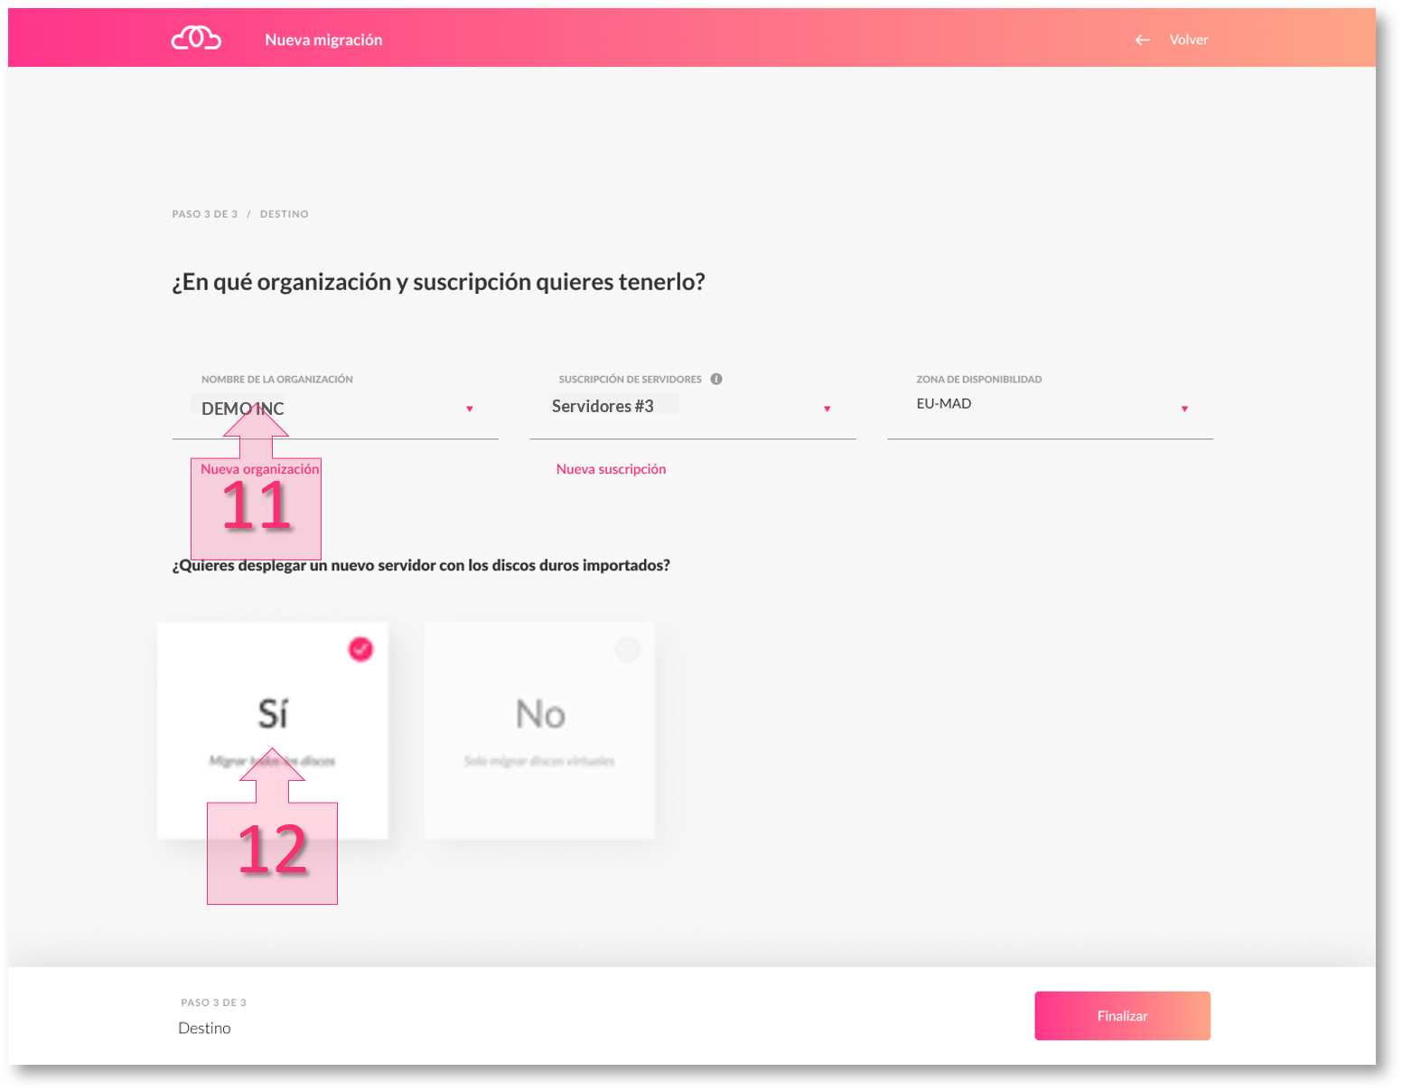The width and height of the screenshot is (1402, 1091).
Task: Tick the empty circle on the No card
Action: [x=627, y=649]
